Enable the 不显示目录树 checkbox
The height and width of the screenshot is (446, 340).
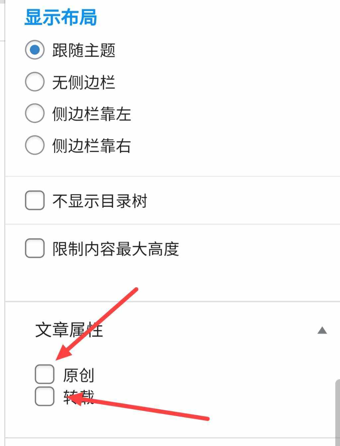point(35,200)
